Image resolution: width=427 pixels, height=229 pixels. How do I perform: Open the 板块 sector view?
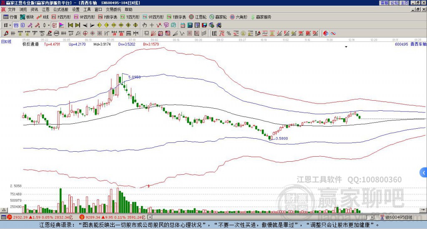[27, 17]
